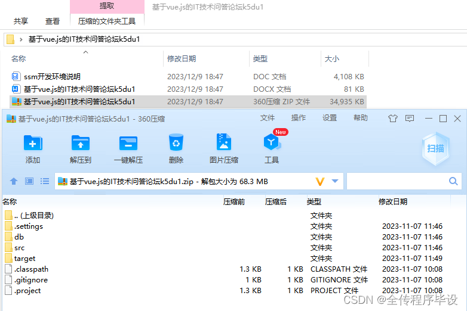
Task: Select the .gitignore file icon
Action: tap(8, 279)
